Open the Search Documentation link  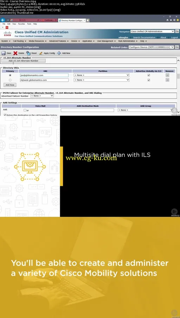[144, 38]
